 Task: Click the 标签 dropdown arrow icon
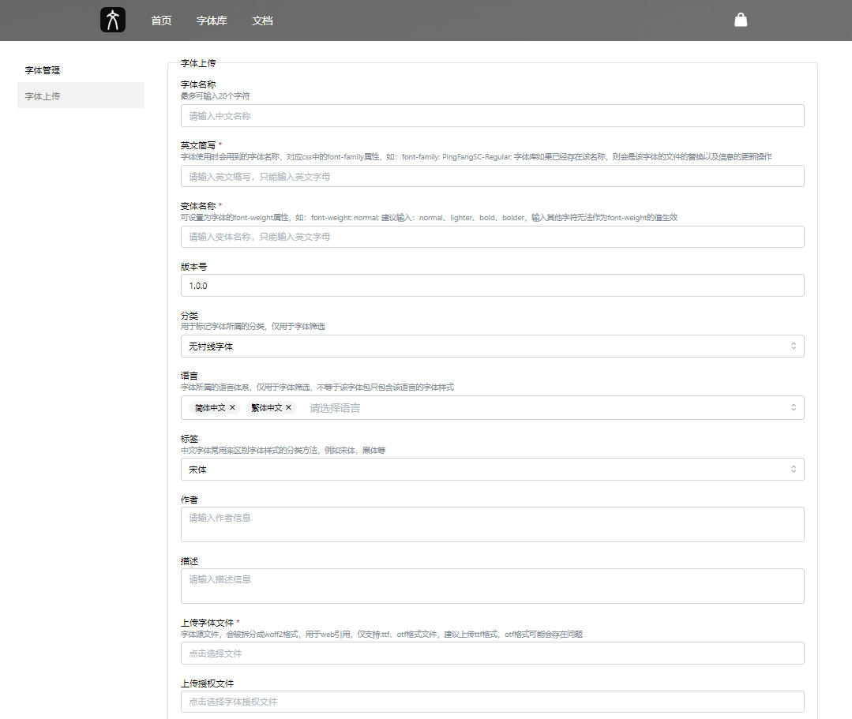pyautogui.click(x=794, y=469)
